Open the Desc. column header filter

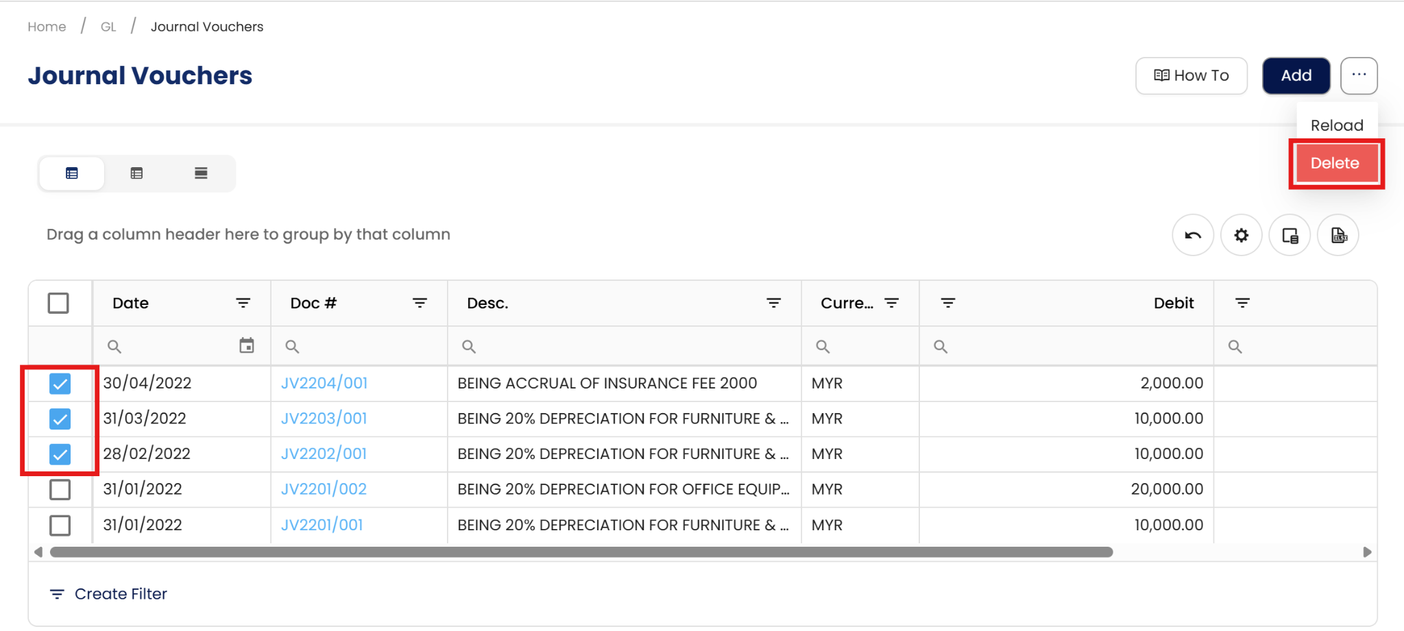coord(773,303)
